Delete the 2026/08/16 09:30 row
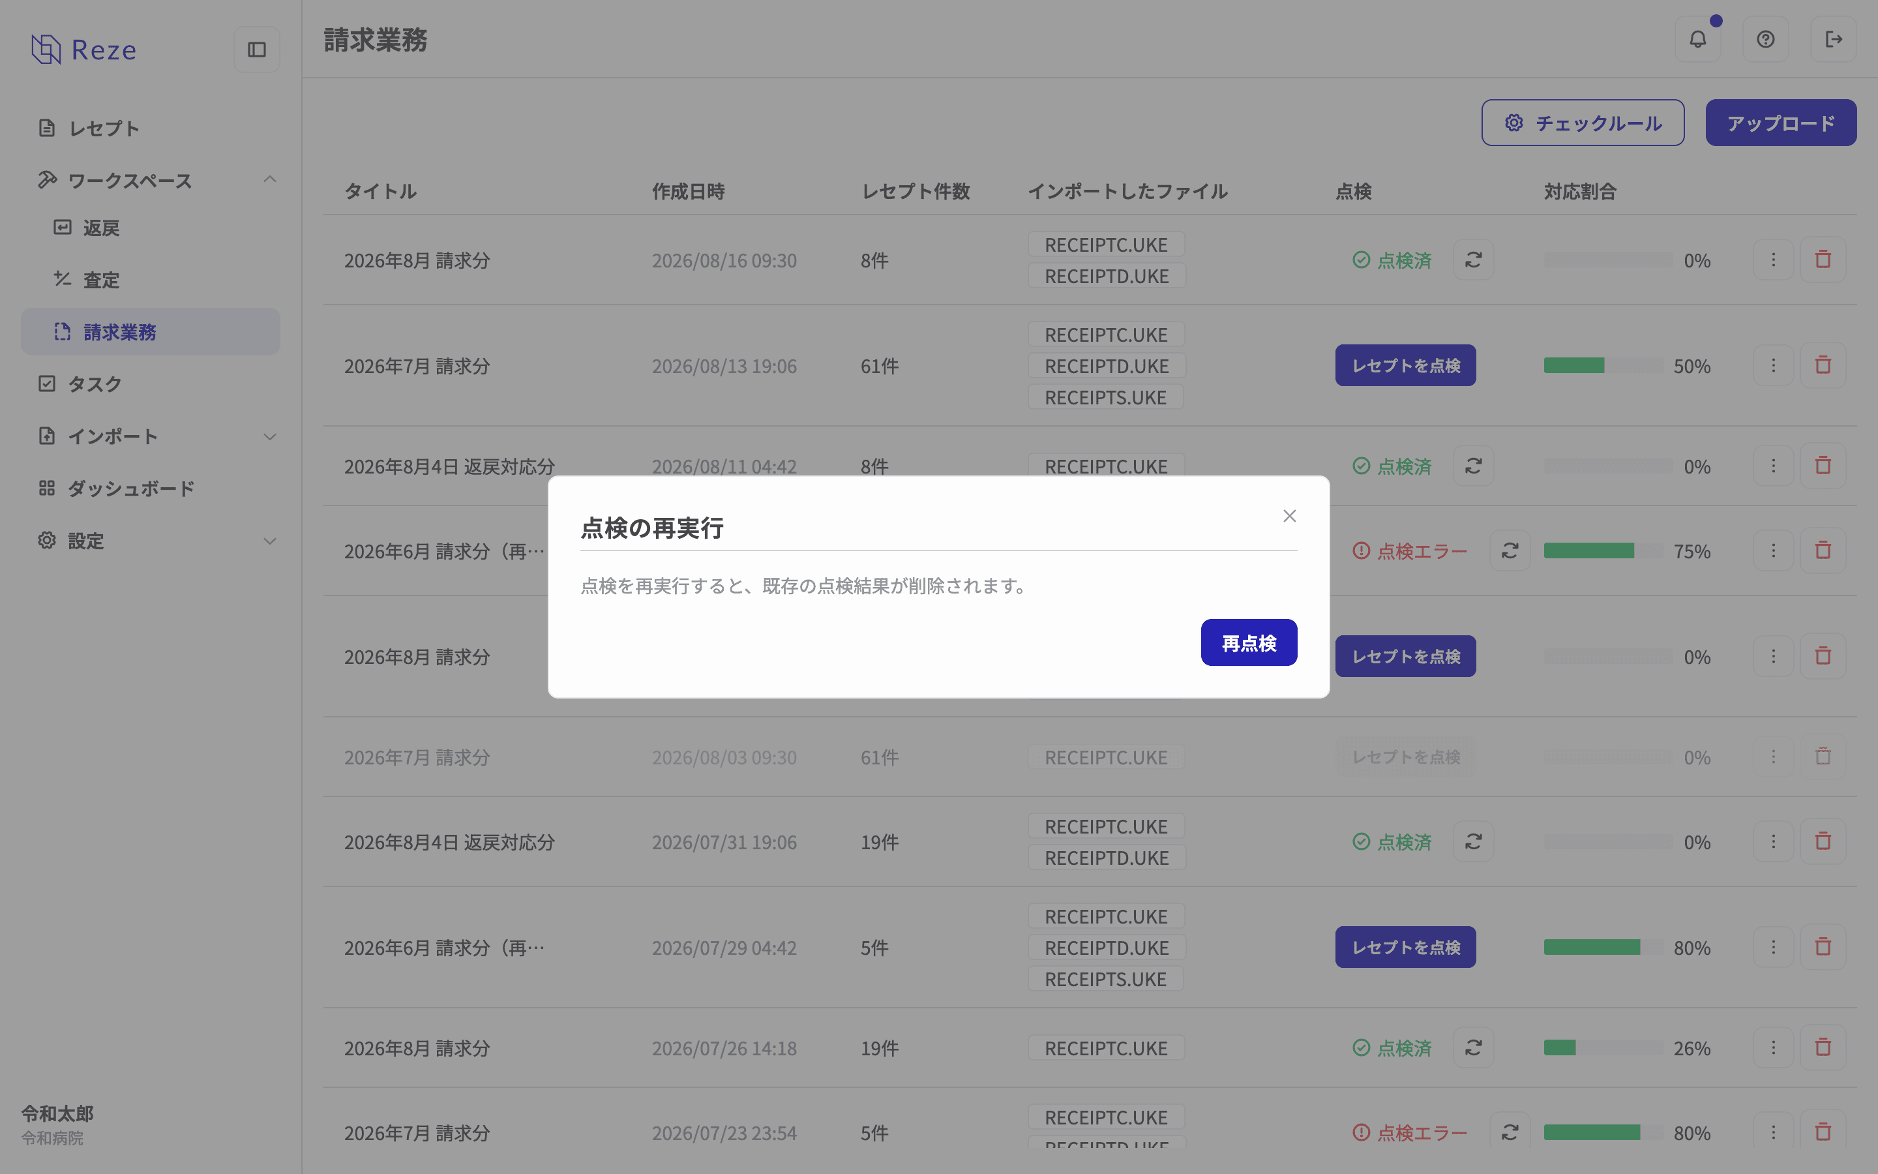 tap(1823, 260)
